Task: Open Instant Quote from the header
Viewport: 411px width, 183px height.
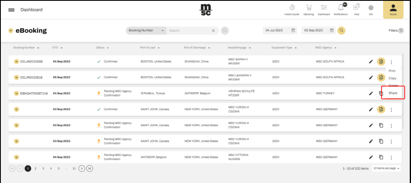Action: point(292,10)
